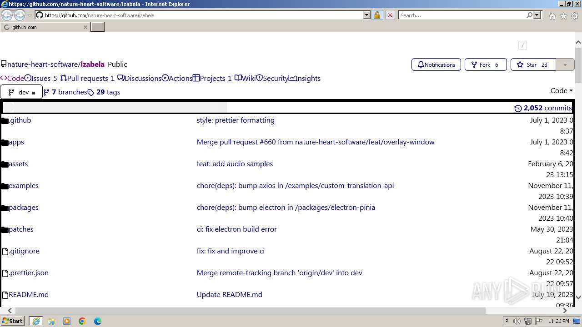Open IE Favorites star icon
The width and height of the screenshot is (582, 327).
563,16
